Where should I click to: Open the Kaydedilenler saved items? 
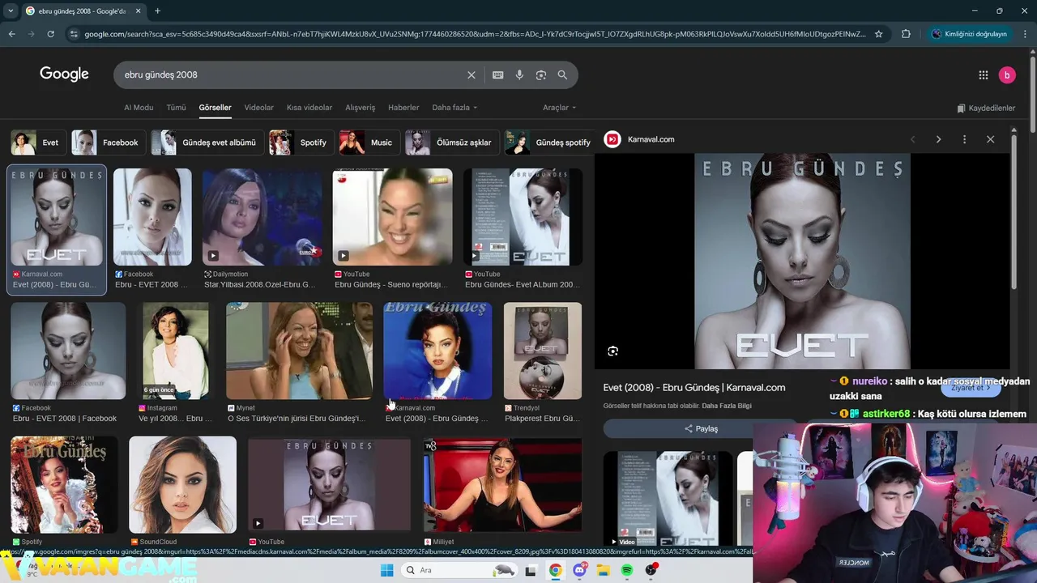986,108
